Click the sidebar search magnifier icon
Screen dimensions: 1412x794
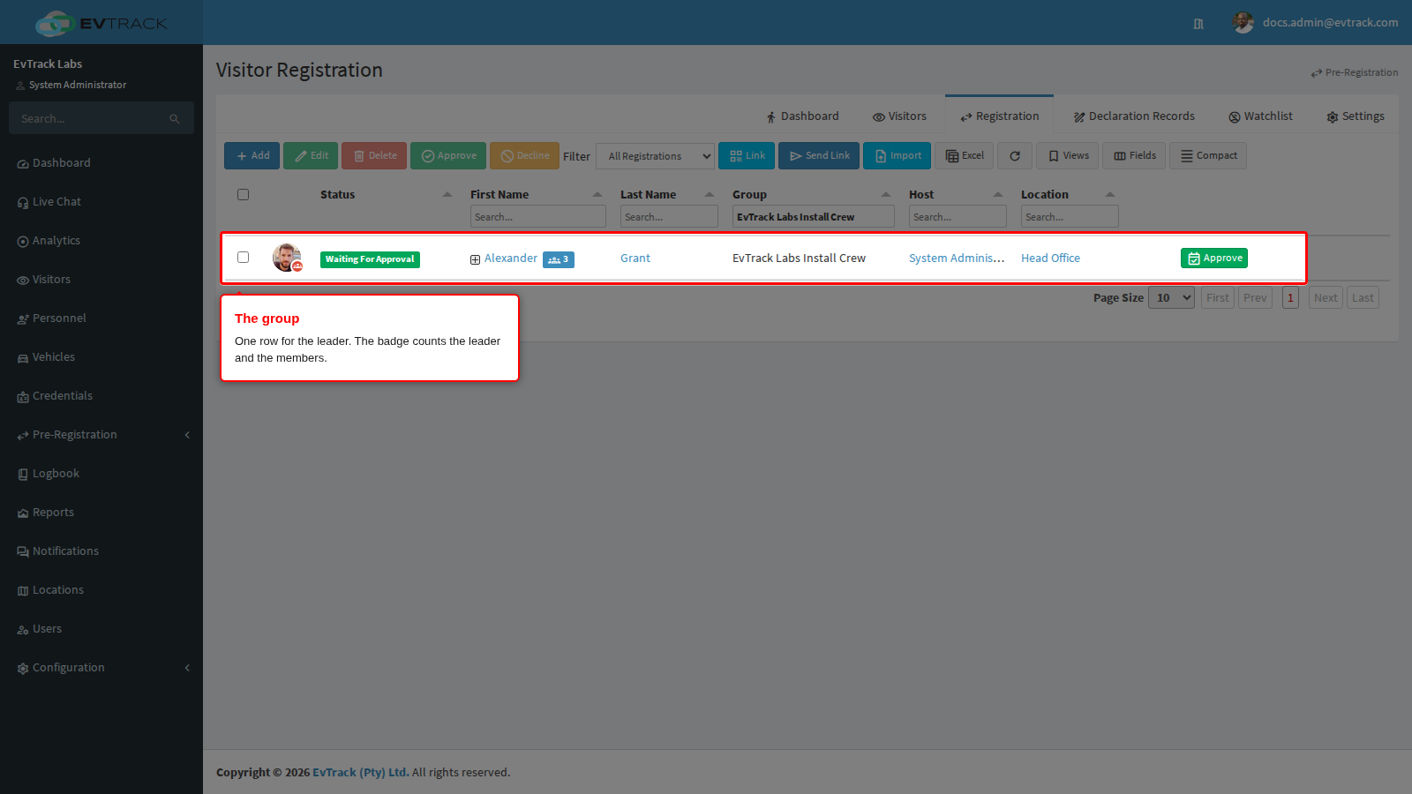(x=175, y=118)
